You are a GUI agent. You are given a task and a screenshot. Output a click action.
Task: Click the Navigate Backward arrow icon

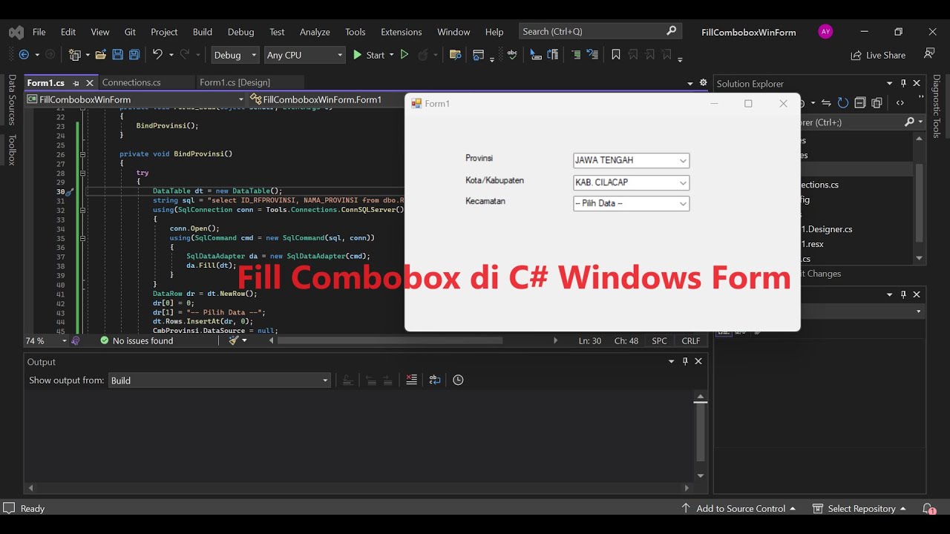click(24, 55)
